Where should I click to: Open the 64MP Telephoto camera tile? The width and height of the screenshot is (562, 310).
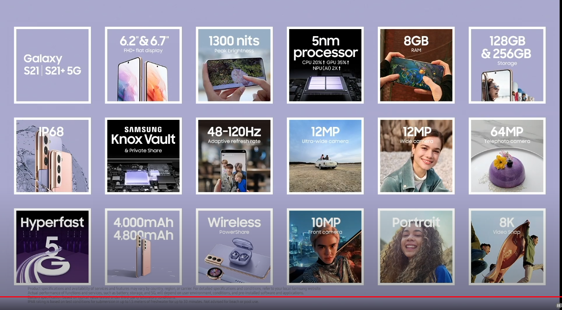pyautogui.click(x=507, y=156)
